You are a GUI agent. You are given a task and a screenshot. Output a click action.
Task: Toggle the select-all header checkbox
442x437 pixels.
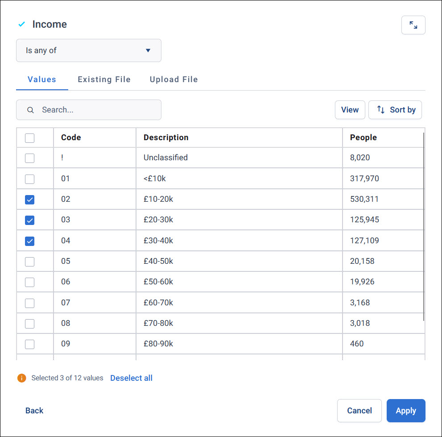[29, 138]
